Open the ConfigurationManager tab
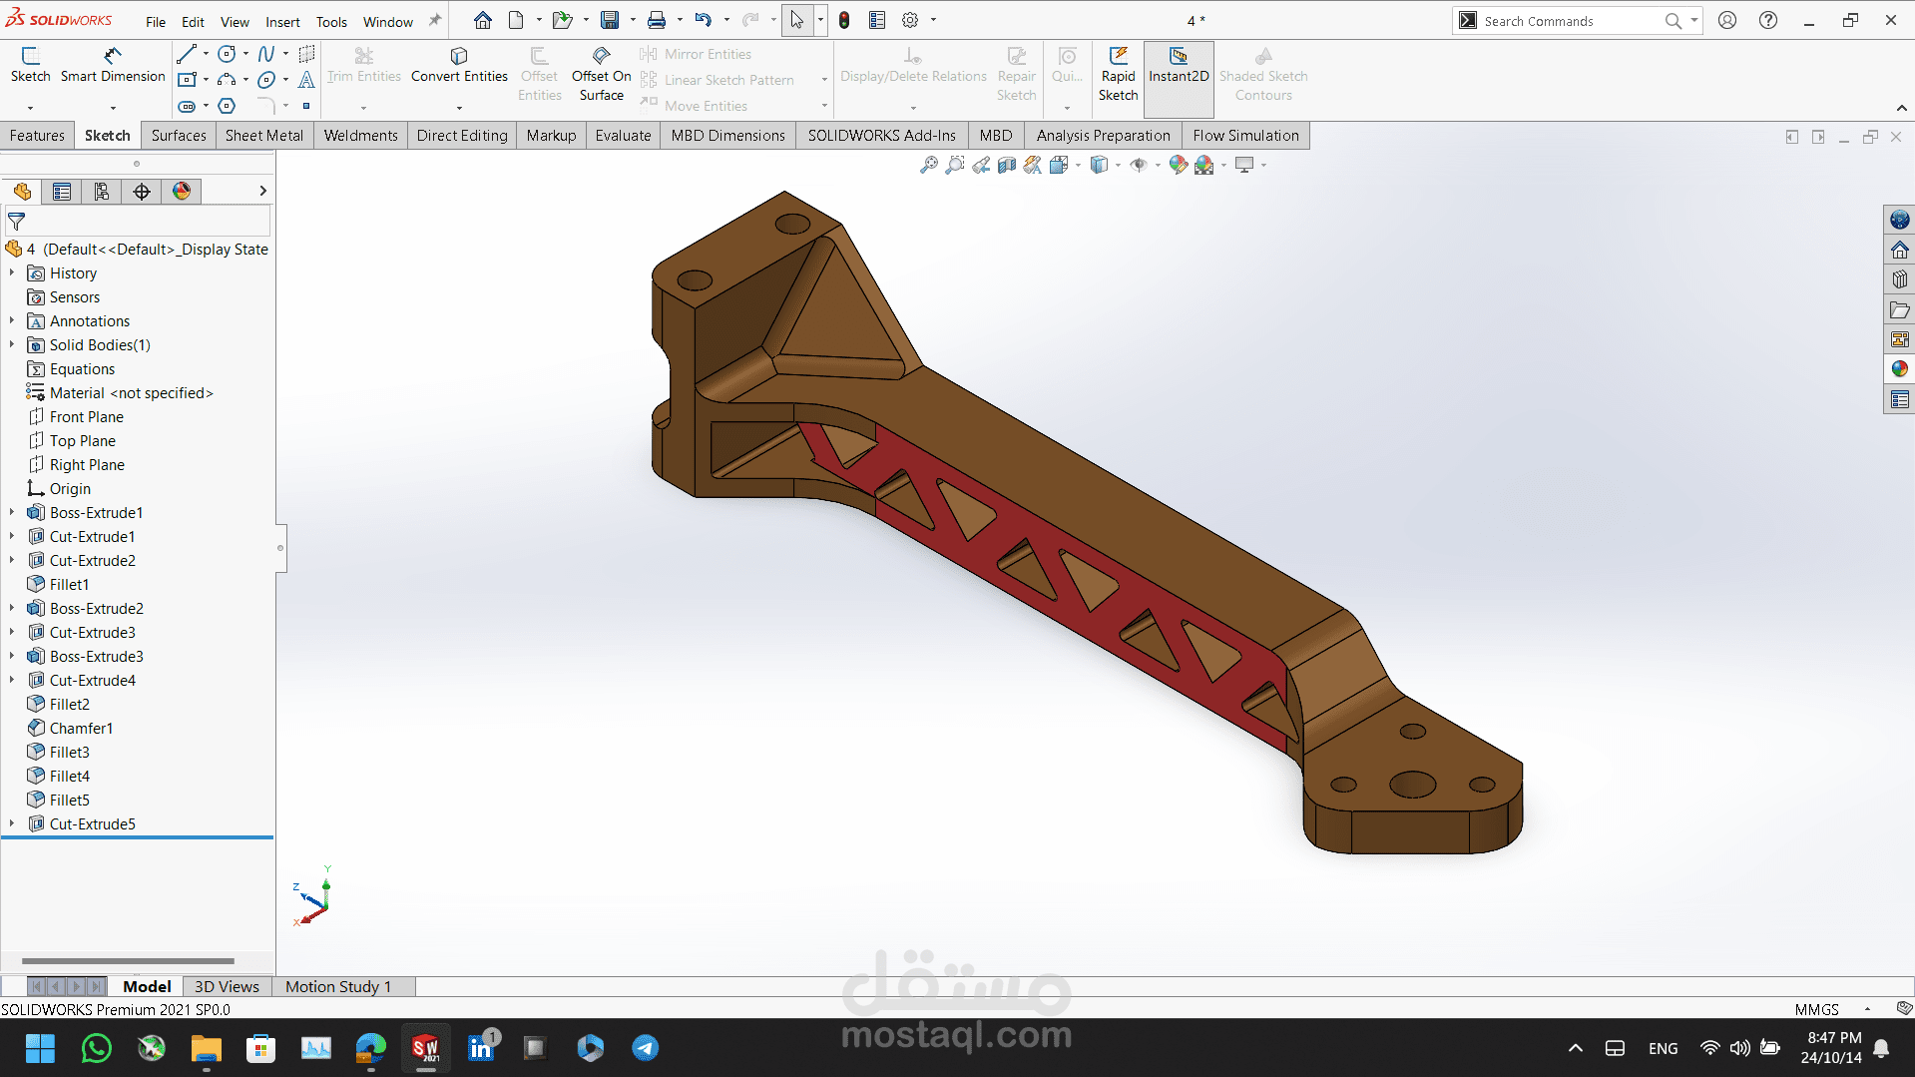 point(102,192)
